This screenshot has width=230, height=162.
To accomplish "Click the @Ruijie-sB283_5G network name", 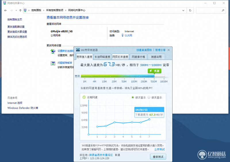I will pyautogui.click(x=62, y=31).
